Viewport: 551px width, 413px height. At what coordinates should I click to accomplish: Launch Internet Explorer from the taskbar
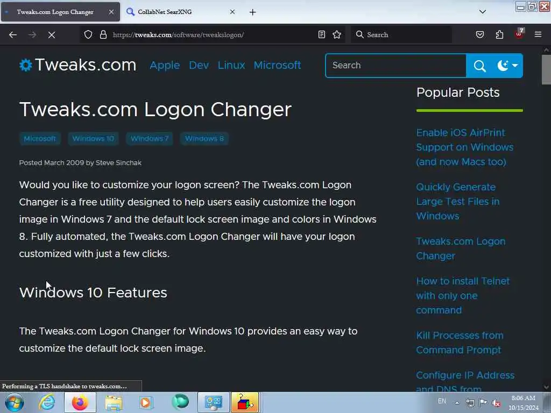pos(47,402)
